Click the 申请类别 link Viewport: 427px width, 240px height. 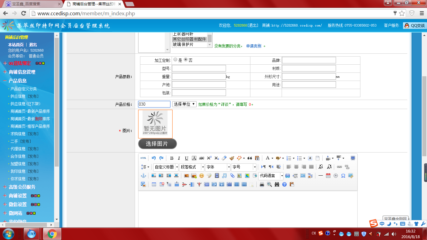(254, 46)
